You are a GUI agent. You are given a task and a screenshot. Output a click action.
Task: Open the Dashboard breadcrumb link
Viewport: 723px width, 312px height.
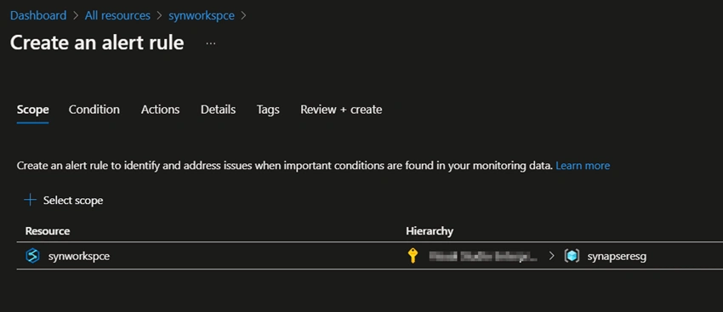(38, 15)
